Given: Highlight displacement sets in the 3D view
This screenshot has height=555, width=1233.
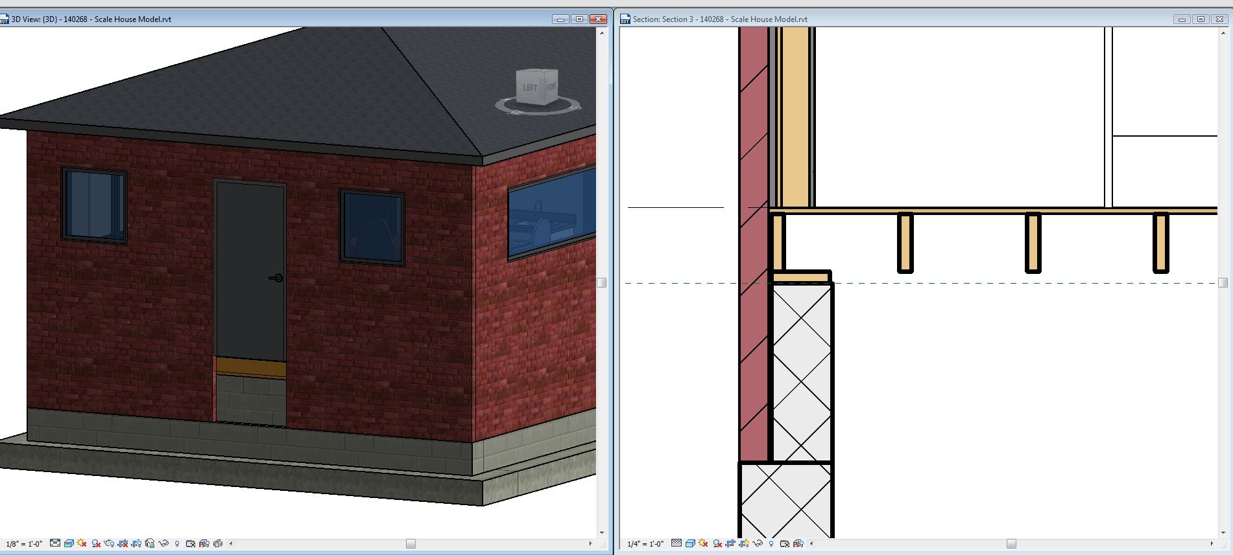Looking at the screenshot, I should pos(218,543).
